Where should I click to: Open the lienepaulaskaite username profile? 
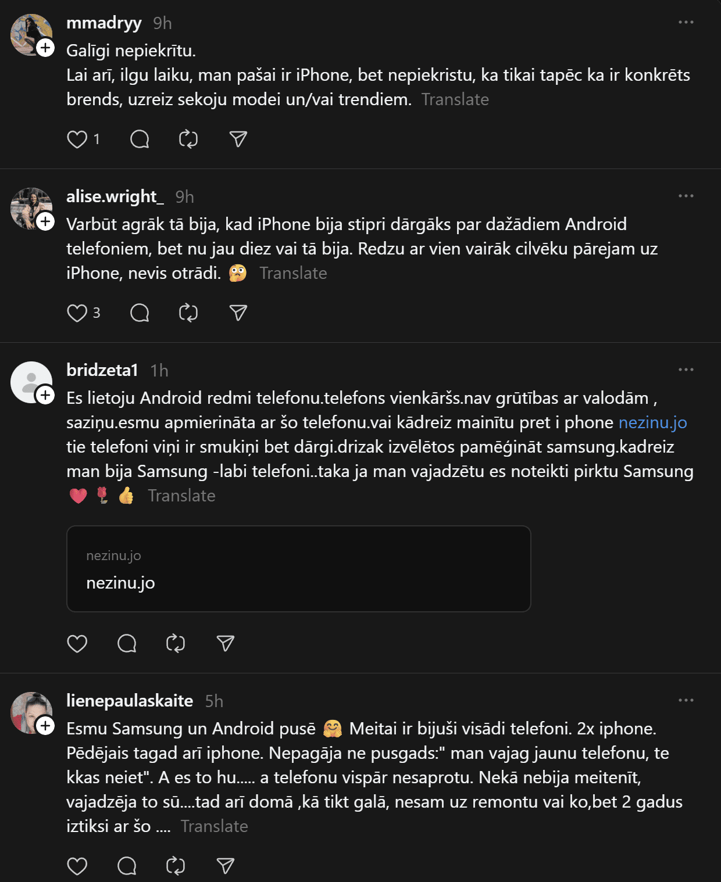pyautogui.click(x=130, y=701)
